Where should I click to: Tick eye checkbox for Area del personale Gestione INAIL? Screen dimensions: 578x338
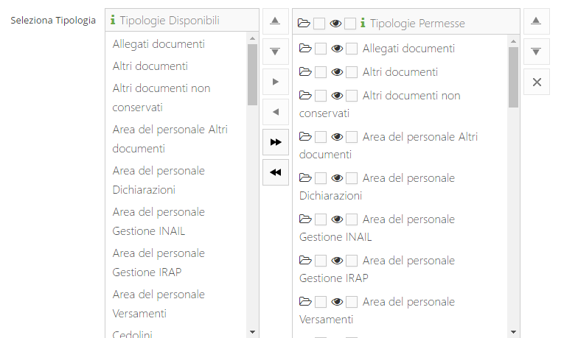[x=352, y=219]
